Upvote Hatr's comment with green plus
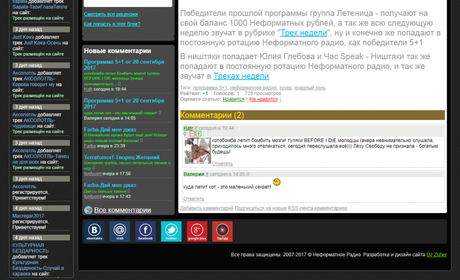This screenshot has height=280, width=460. (199, 134)
